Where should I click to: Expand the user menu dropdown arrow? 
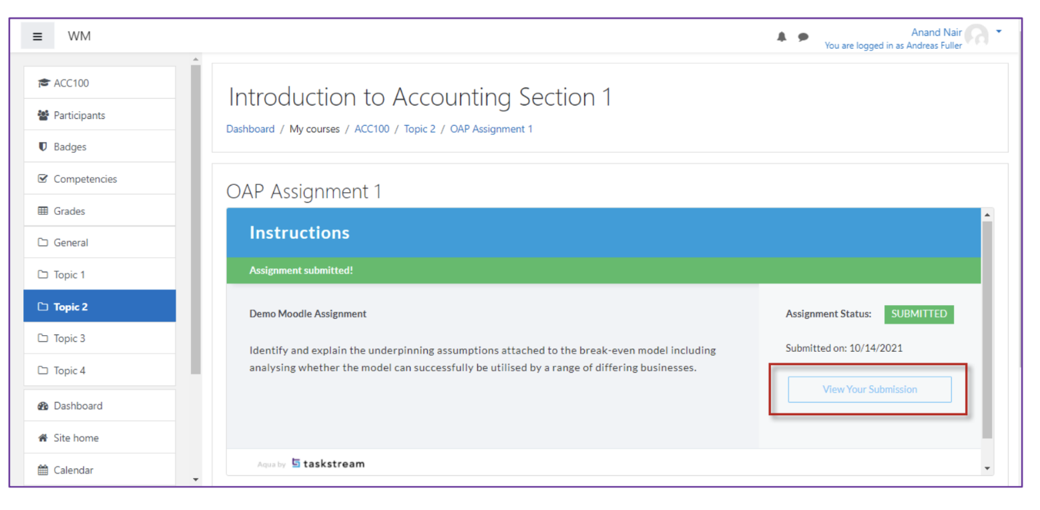[999, 31]
